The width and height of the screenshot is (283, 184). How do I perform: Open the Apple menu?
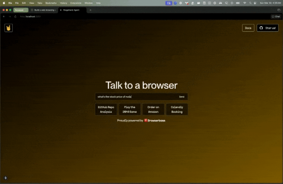[4, 3]
